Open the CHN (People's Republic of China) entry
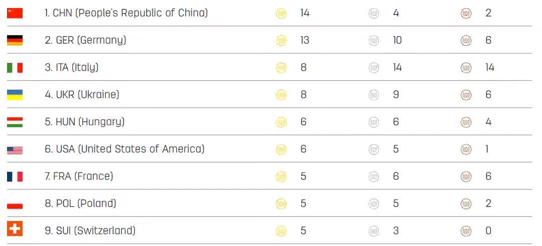542x246 pixels. point(126,13)
